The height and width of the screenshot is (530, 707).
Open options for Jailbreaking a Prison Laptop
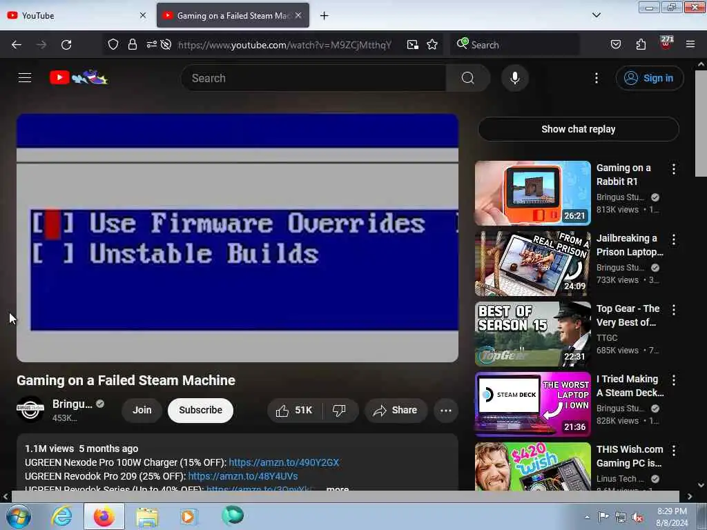[x=674, y=239]
